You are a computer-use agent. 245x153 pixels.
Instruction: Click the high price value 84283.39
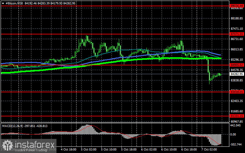[43, 3]
